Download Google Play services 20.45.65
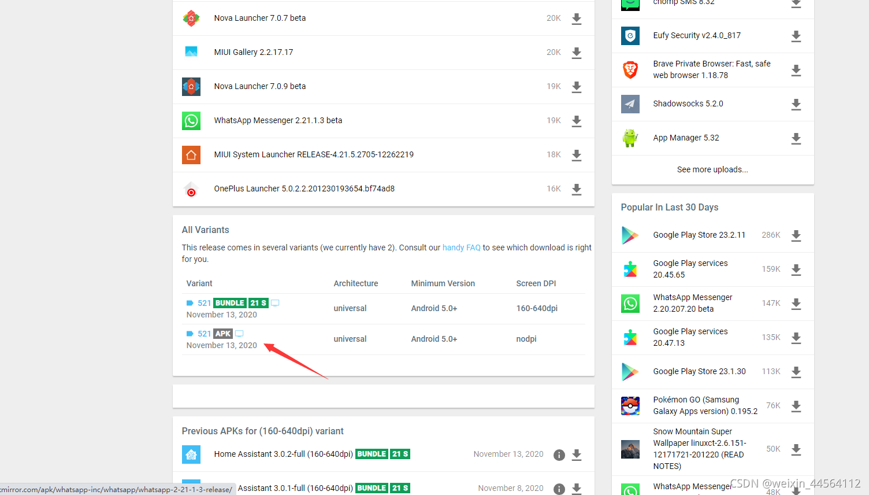This screenshot has width=869, height=495. click(x=796, y=270)
